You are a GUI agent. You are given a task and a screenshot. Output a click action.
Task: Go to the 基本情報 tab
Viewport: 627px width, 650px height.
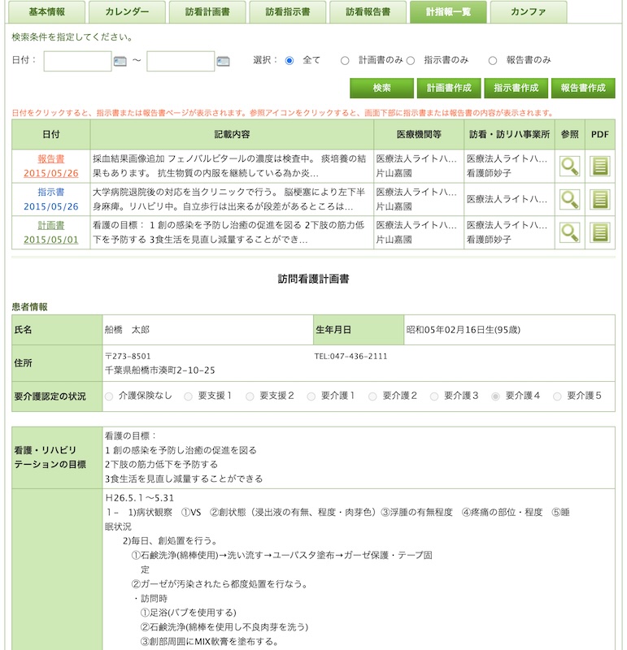coord(46,12)
